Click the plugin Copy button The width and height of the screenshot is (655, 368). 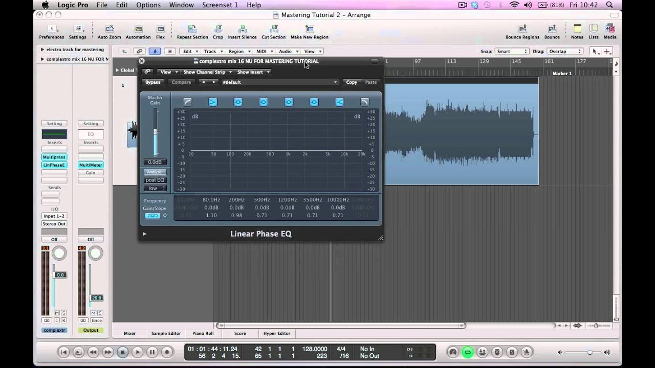(352, 82)
